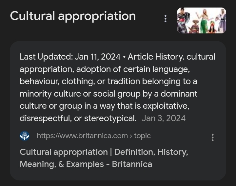This screenshot has height=186, width=236.
Task: Click the "topic" breadcrumb after the URL
Action: pyautogui.click(x=142, y=136)
